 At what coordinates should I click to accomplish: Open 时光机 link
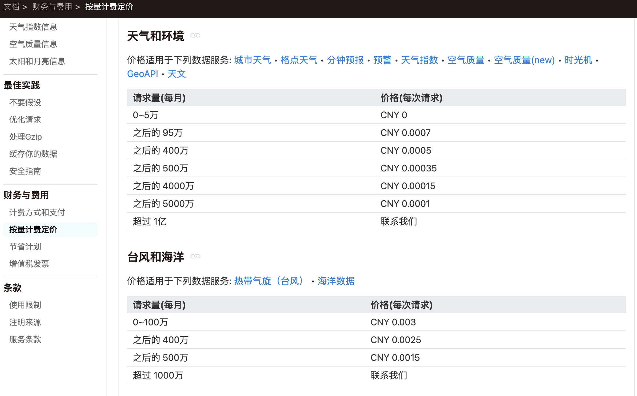point(578,60)
